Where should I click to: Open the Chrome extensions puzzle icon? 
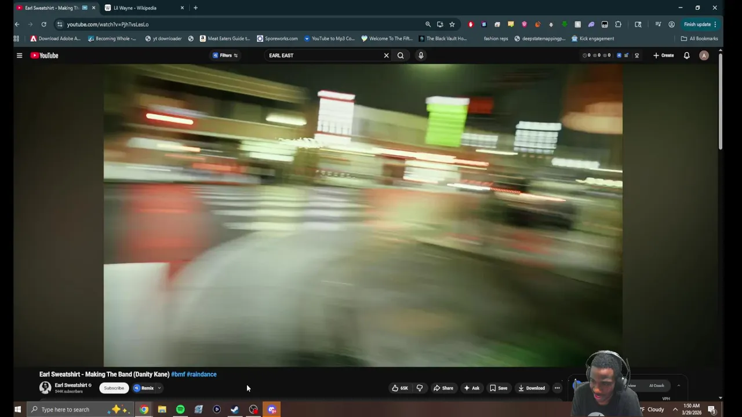tap(618, 24)
